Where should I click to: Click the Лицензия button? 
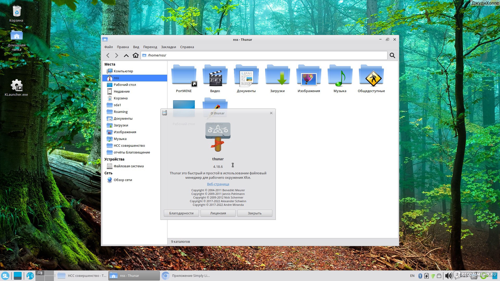(x=218, y=213)
